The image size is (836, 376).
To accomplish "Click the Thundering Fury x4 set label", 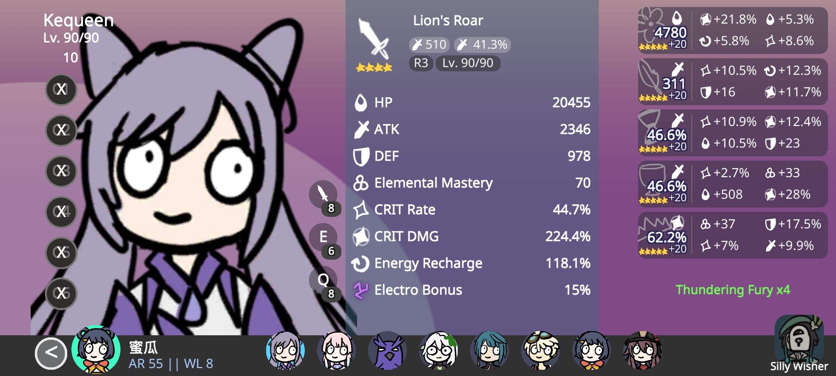I will (733, 290).
